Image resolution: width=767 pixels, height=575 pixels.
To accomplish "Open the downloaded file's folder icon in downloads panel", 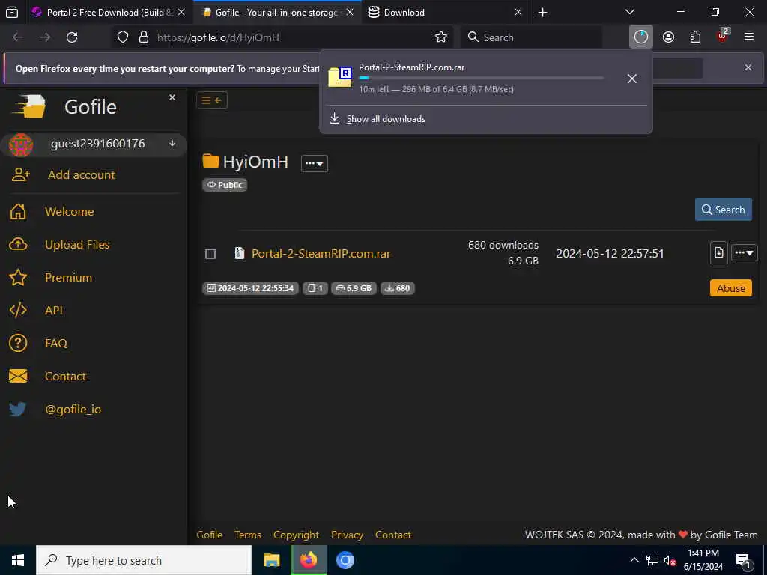I will pos(340,76).
